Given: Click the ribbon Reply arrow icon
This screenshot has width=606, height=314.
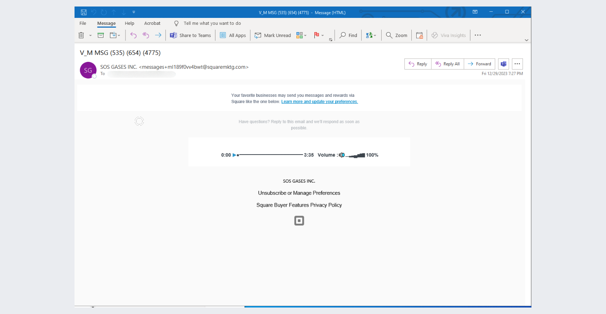Looking at the screenshot, I should [133, 35].
